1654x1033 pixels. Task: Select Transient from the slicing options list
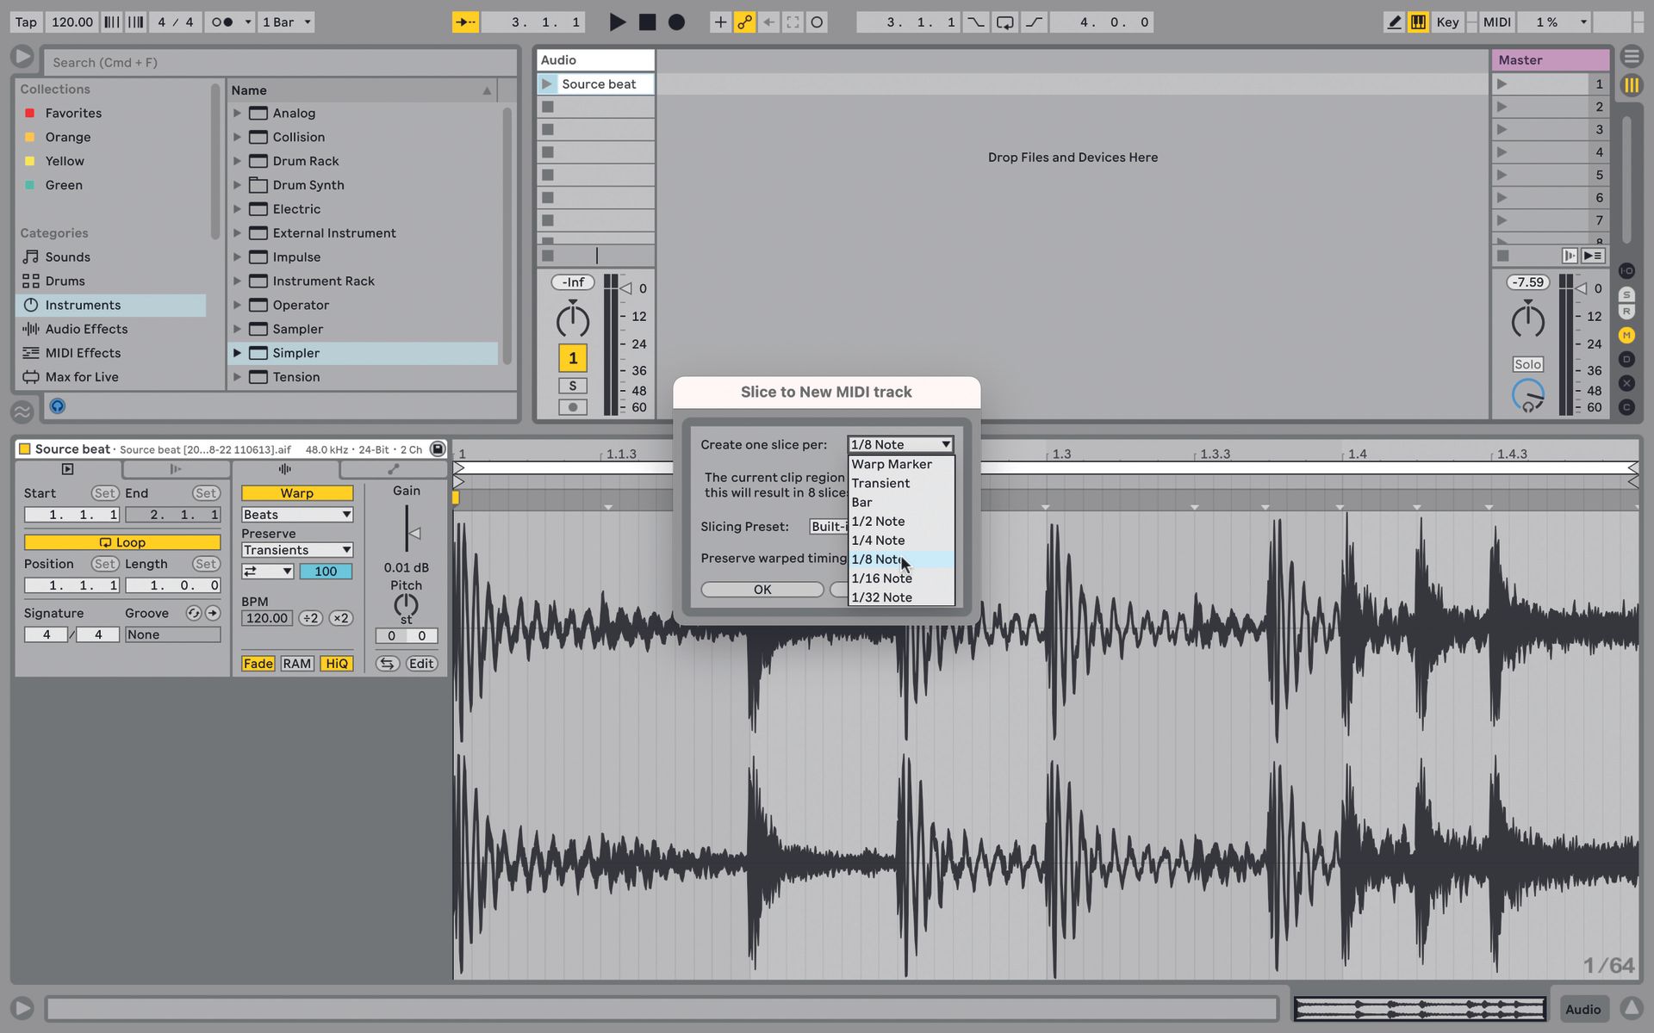(880, 483)
